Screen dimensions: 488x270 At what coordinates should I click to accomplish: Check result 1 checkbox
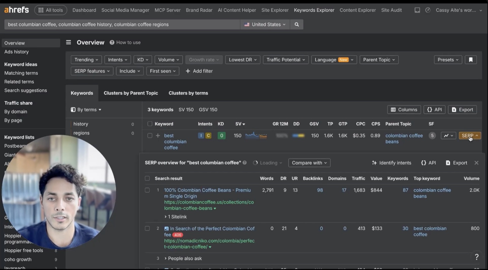pos(147,190)
